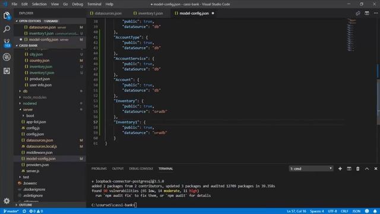
Task: Open middleware.json in server folder
Action: point(39,153)
